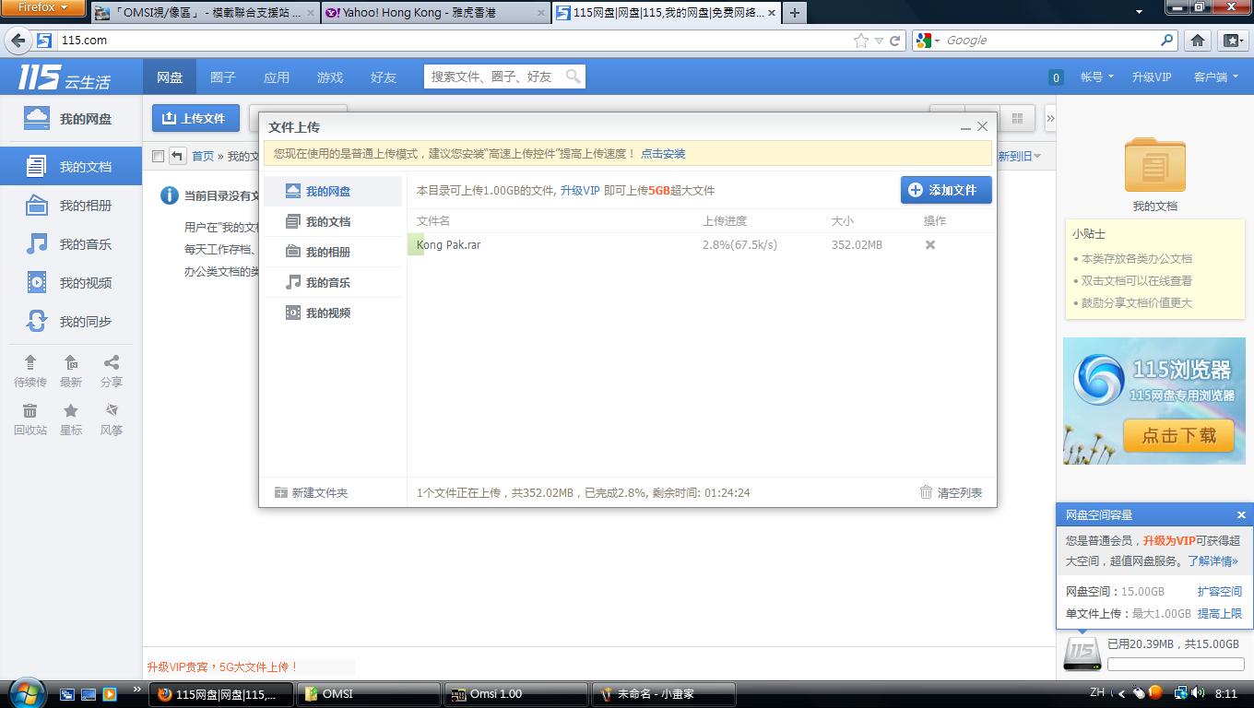Click the 新建文件夹 new folder option
The image size is (1254, 708).
tap(312, 493)
